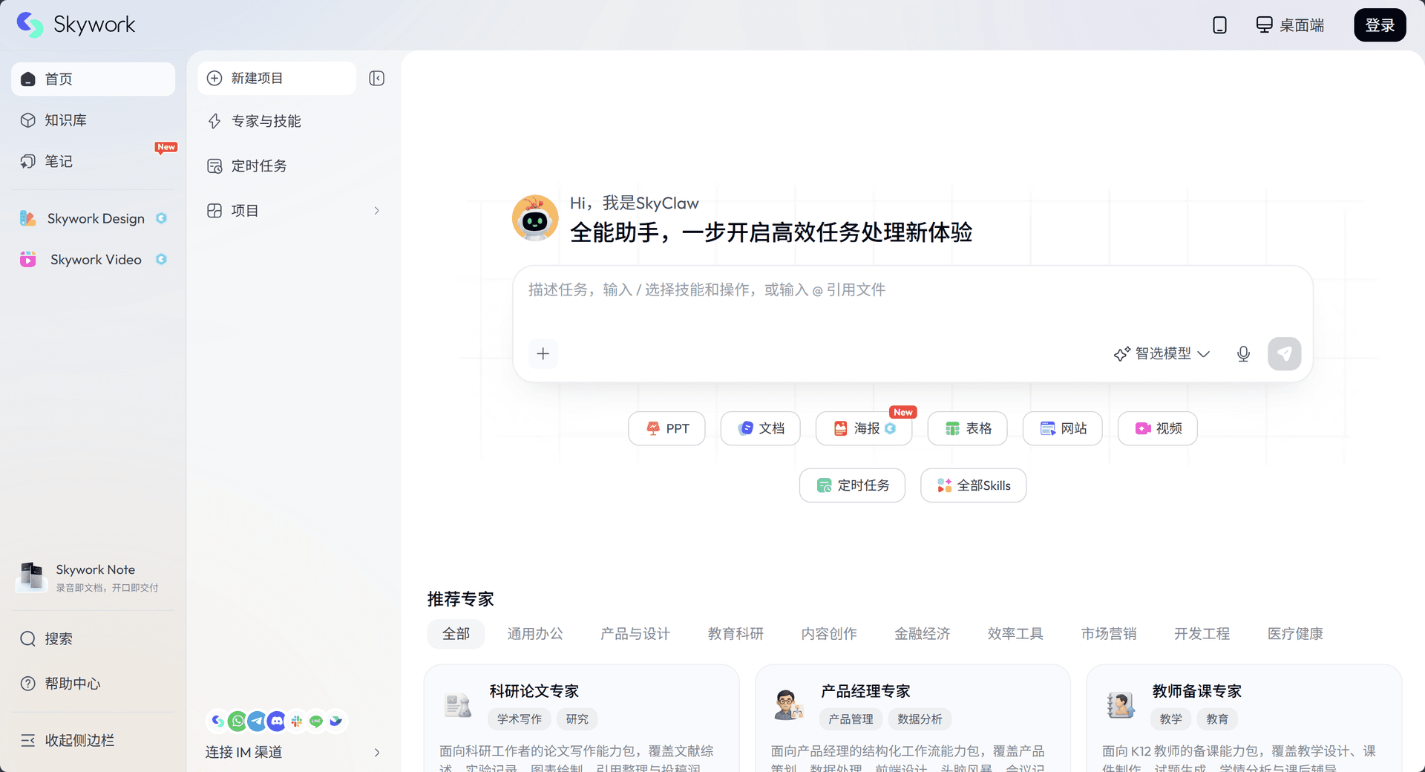
Task: Click the Slack channel icon
Action: pos(297,721)
